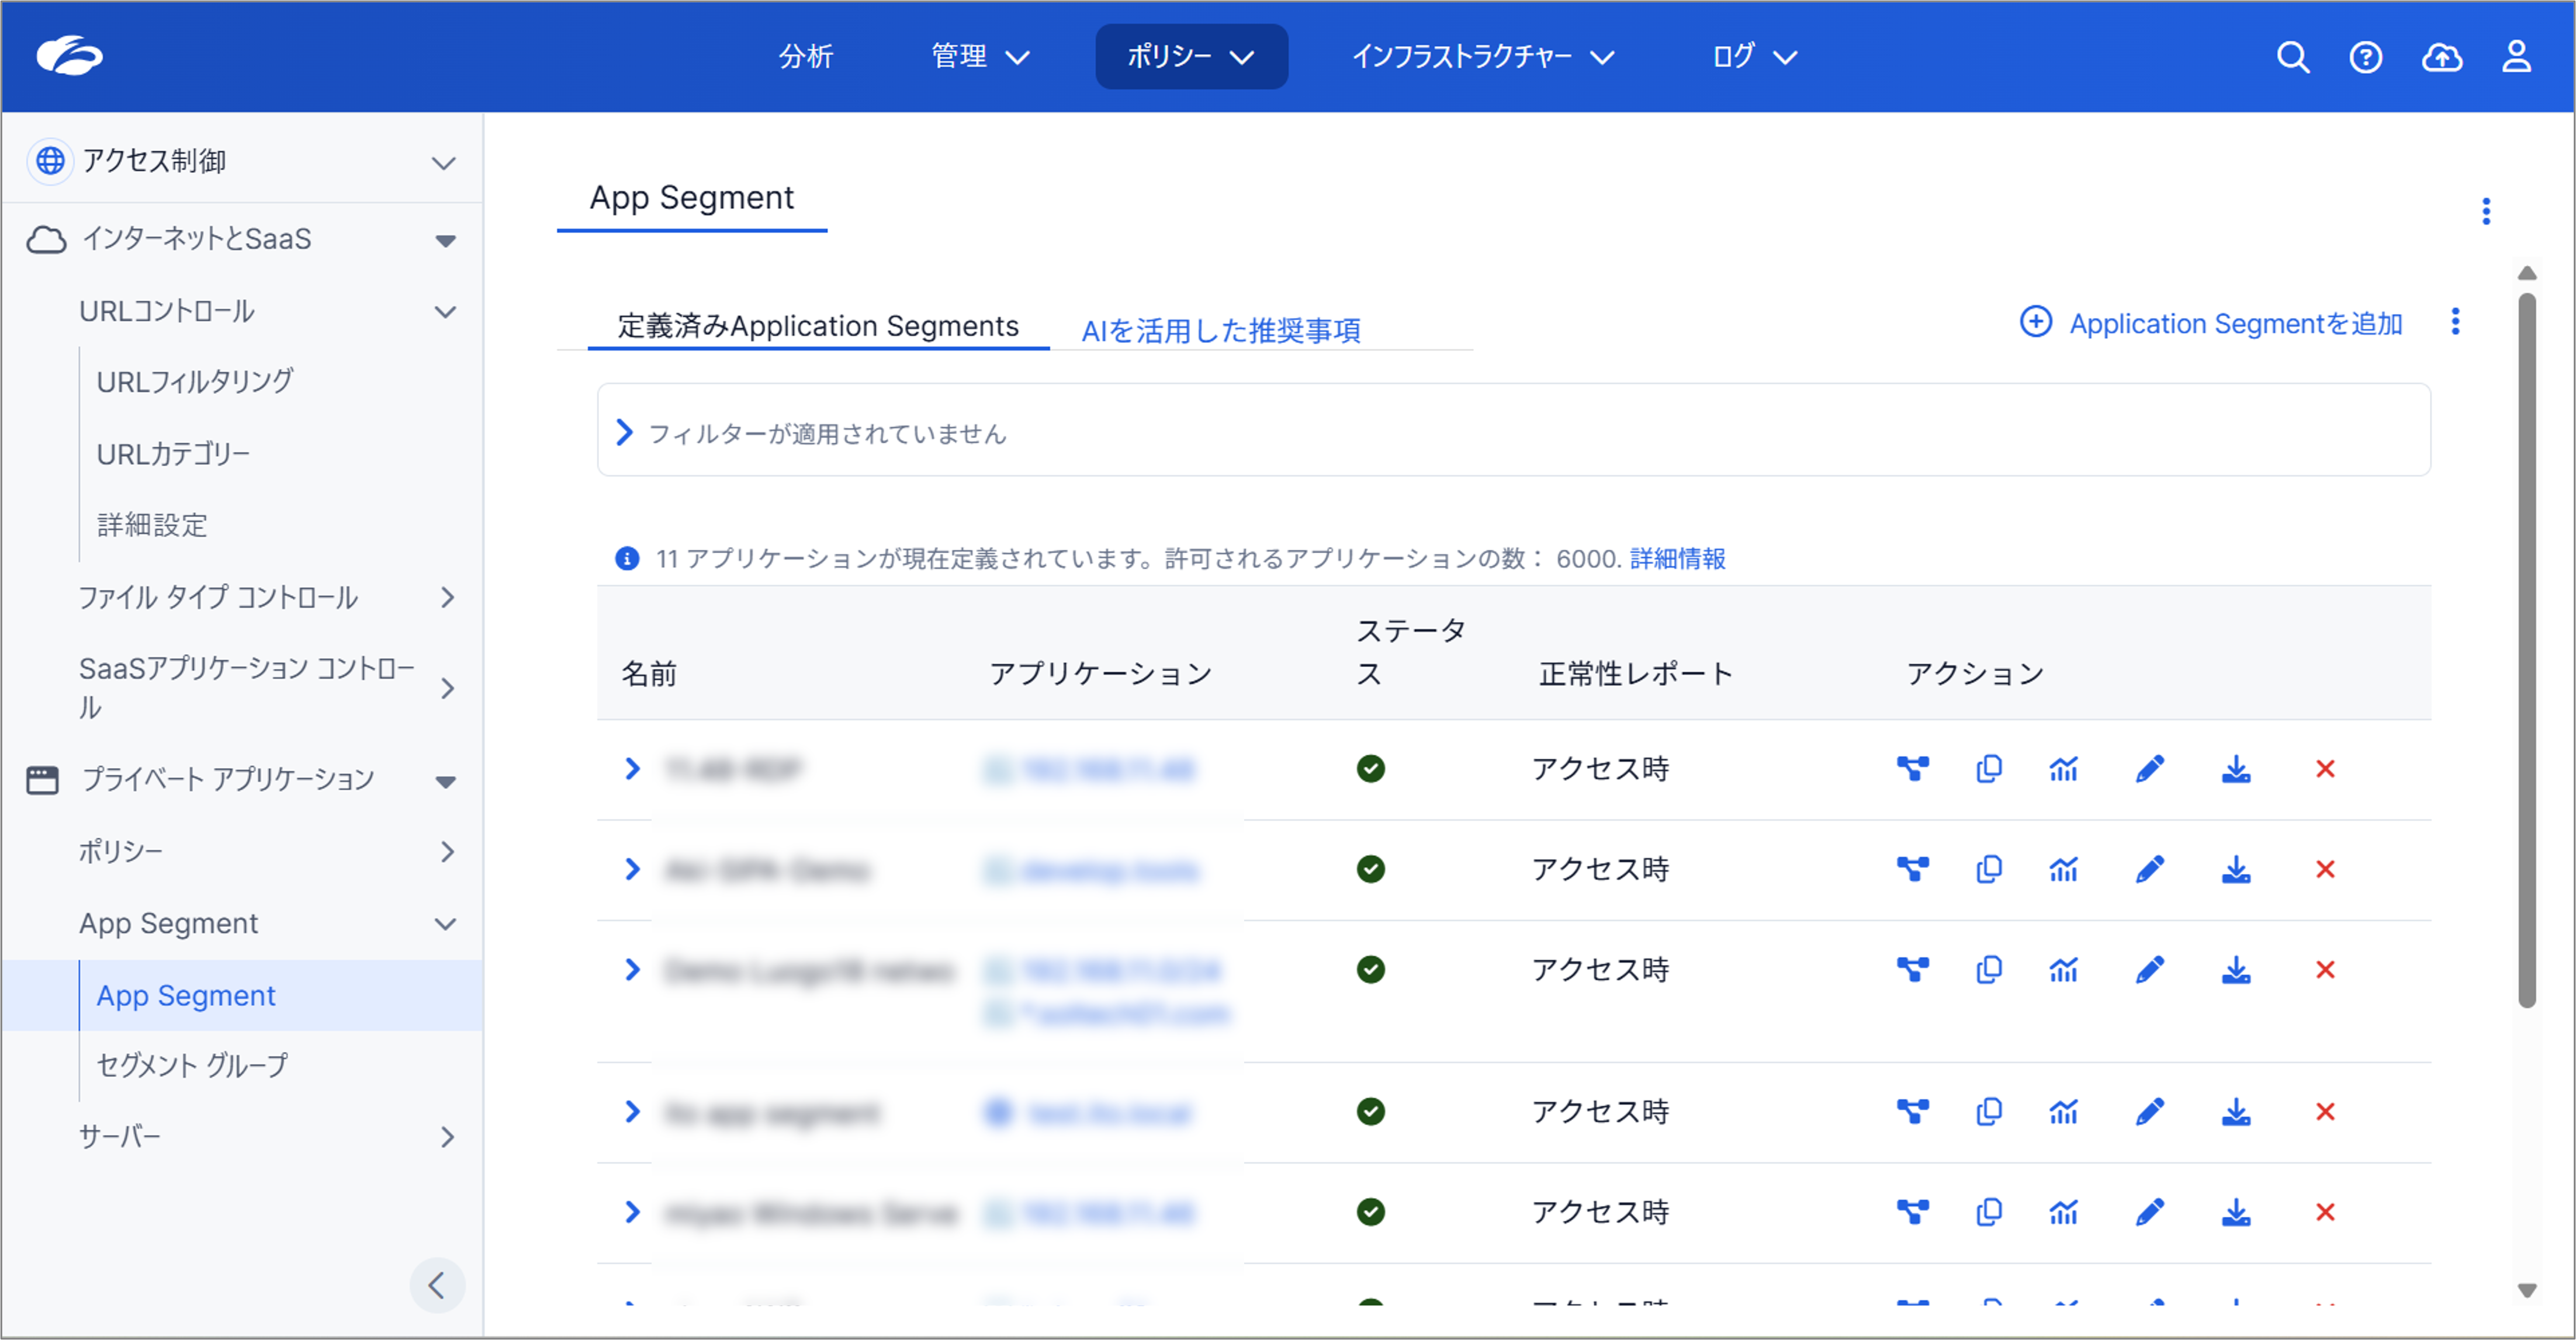Edit the first app segment using pencil icon
Viewport: 2576px width, 1340px height.
2149,769
